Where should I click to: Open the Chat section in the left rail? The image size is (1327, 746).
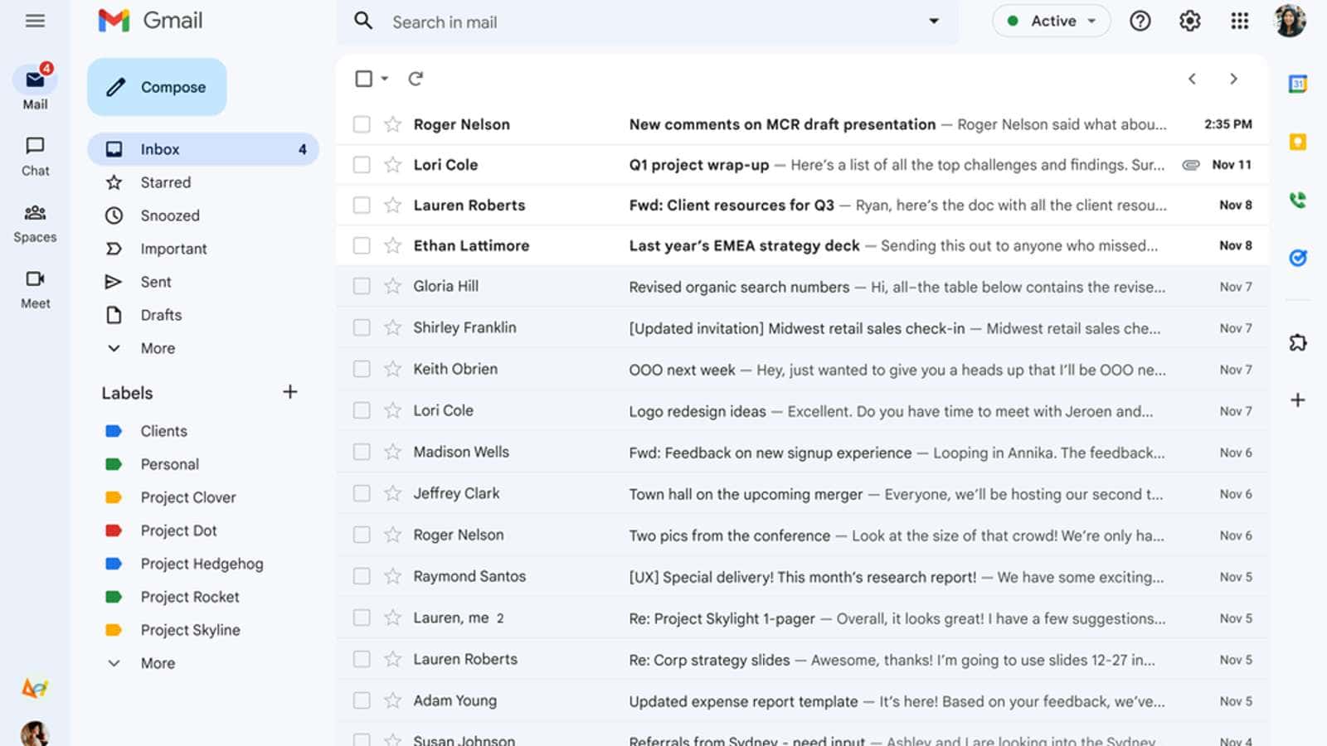pyautogui.click(x=34, y=154)
